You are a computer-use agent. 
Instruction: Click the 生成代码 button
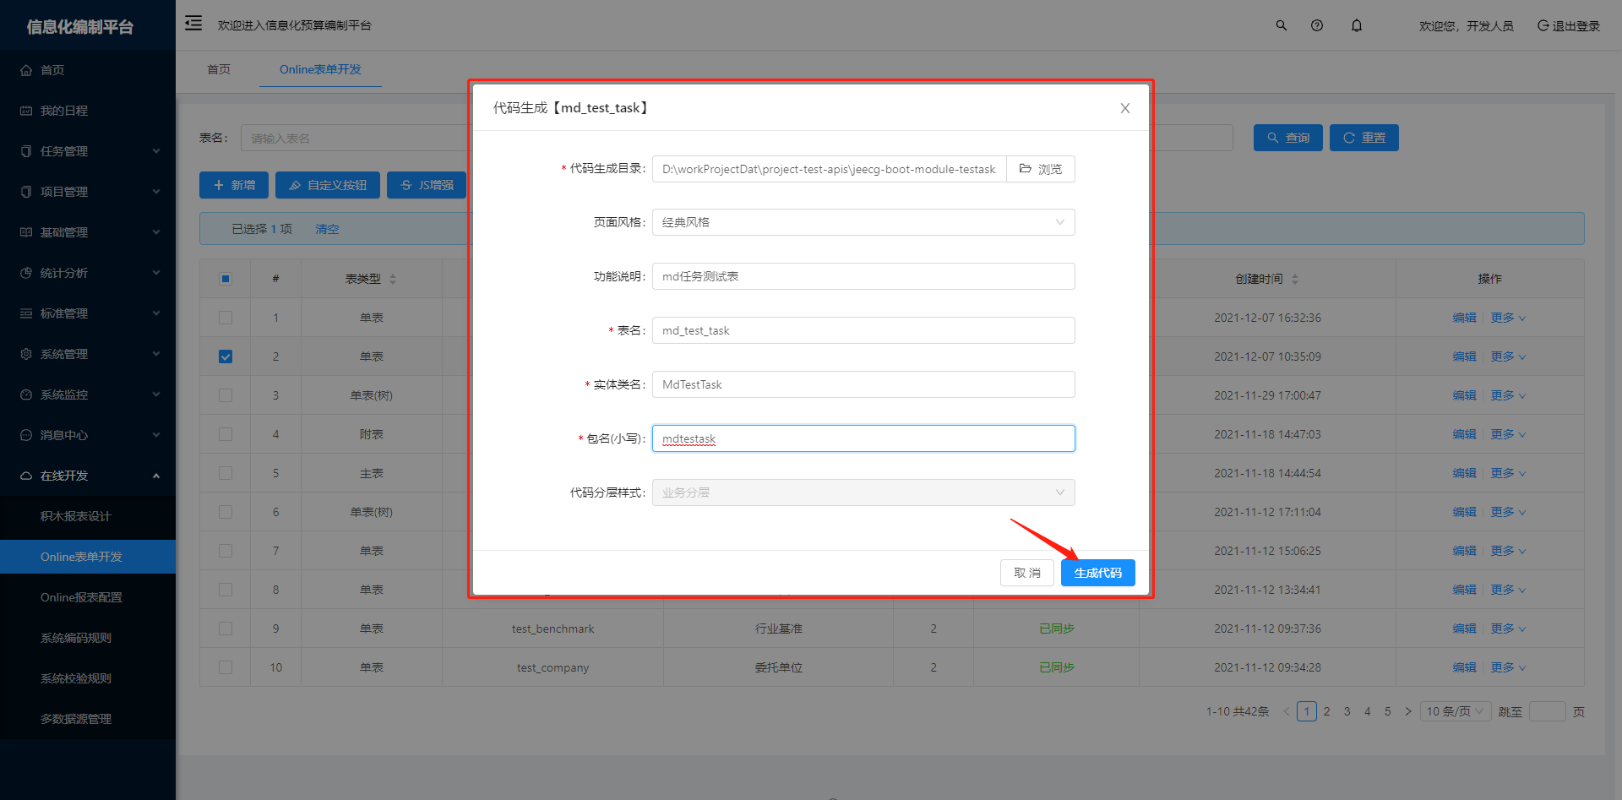coord(1098,573)
